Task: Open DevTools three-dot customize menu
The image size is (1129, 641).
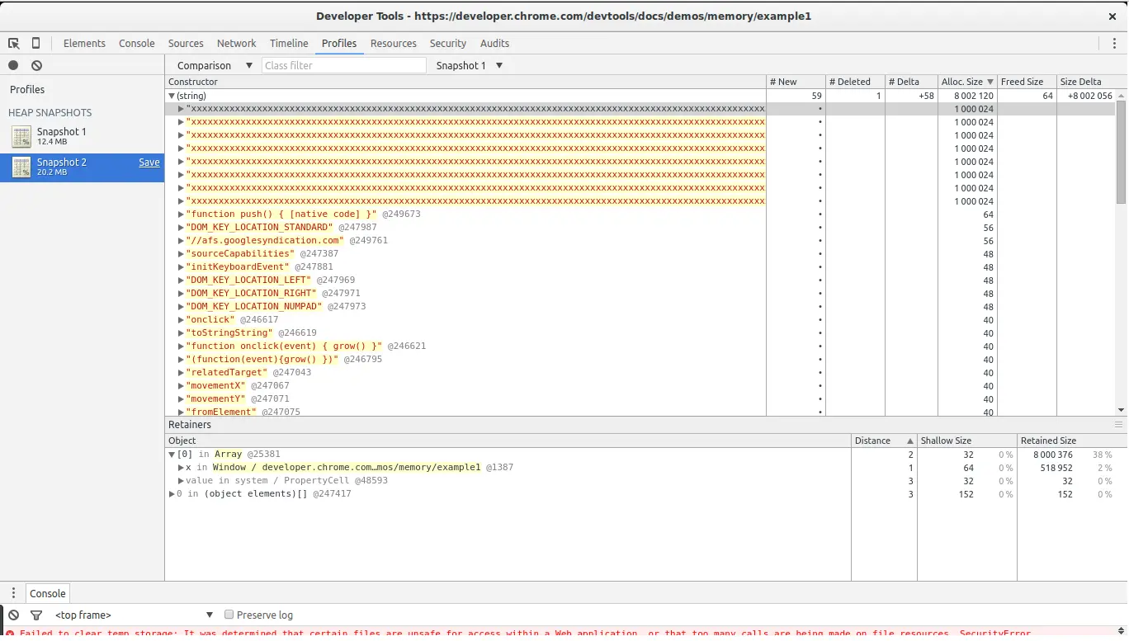Action: 1114,44
